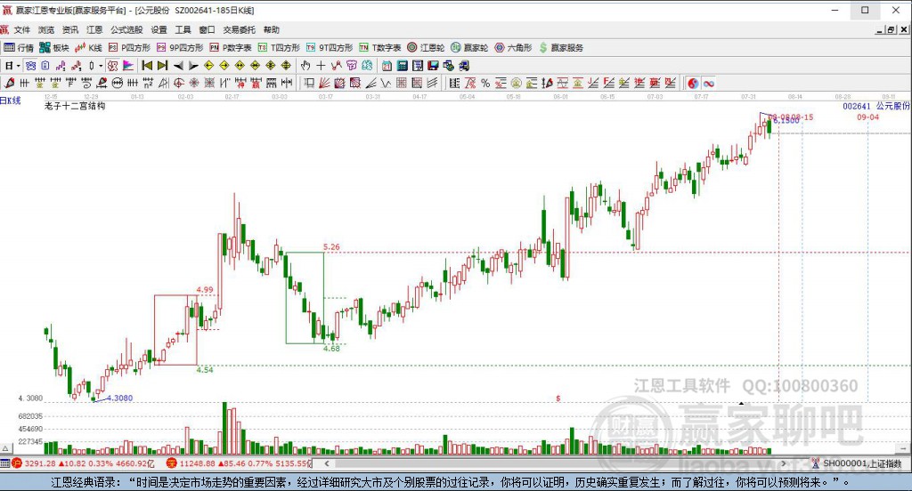
Task: Open the 江恩 menu
Action: [94, 29]
